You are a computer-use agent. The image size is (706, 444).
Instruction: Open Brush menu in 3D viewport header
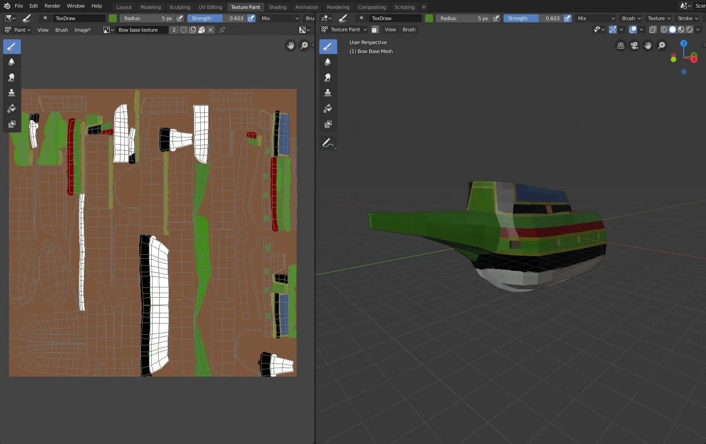(409, 29)
